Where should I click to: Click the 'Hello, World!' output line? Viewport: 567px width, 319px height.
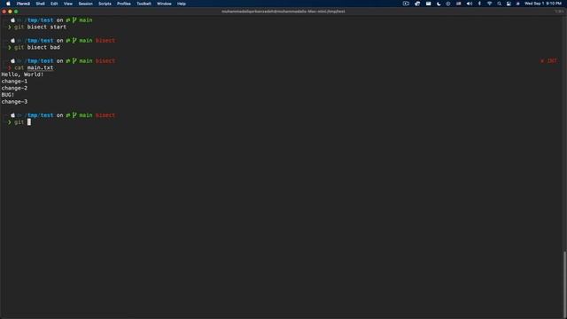point(22,74)
